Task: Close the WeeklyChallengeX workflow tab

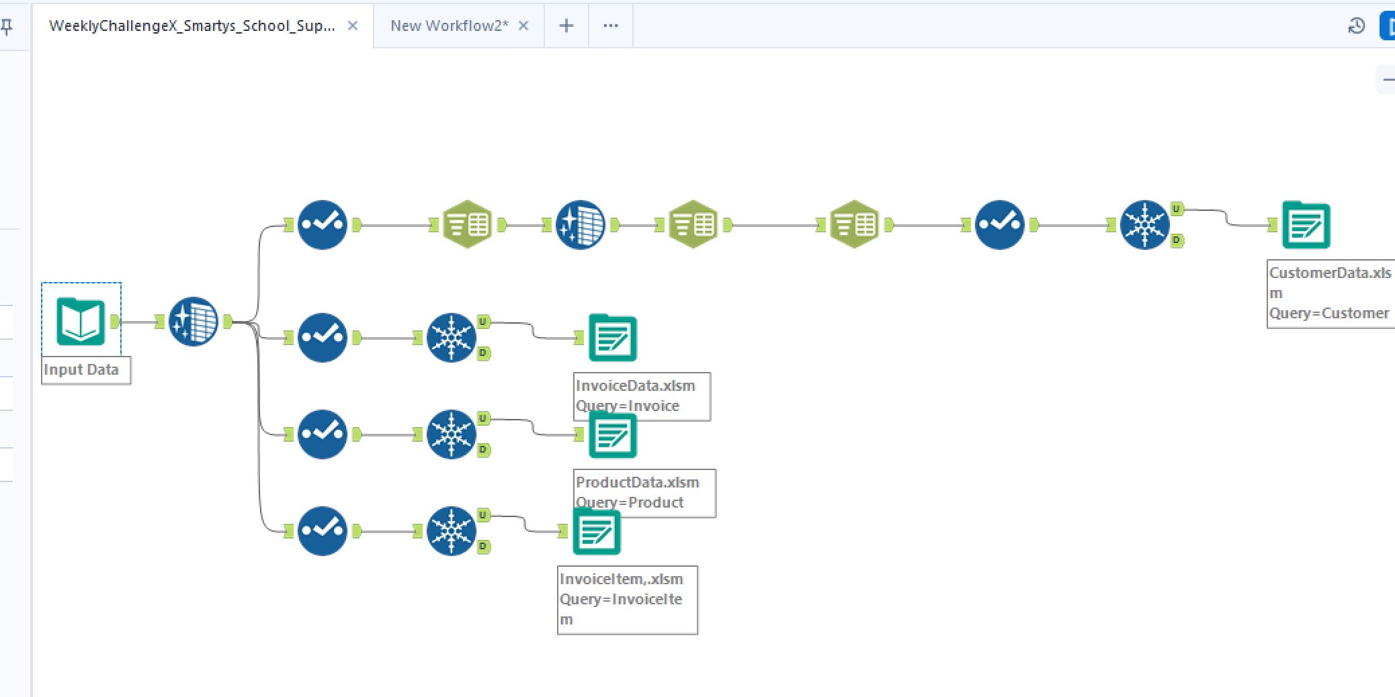Action: tap(353, 26)
